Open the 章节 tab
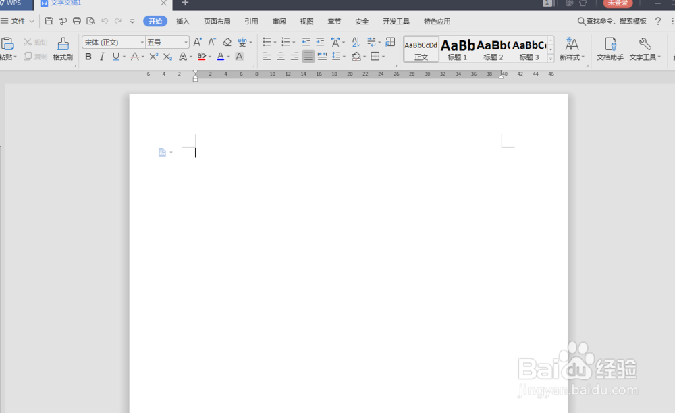Image resolution: width=675 pixels, height=413 pixels. point(334,21)
